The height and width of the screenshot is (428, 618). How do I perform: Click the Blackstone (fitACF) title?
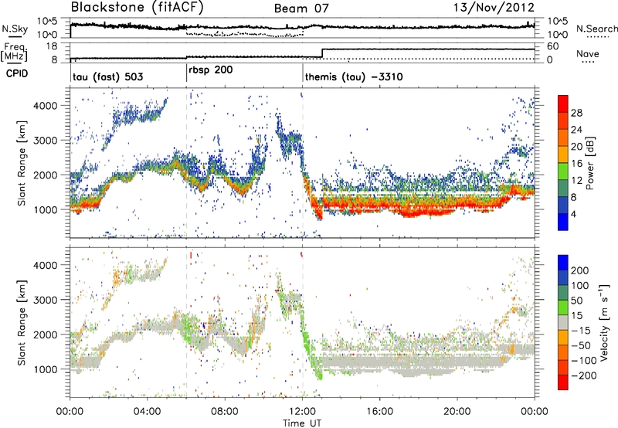tap(137, 8)
